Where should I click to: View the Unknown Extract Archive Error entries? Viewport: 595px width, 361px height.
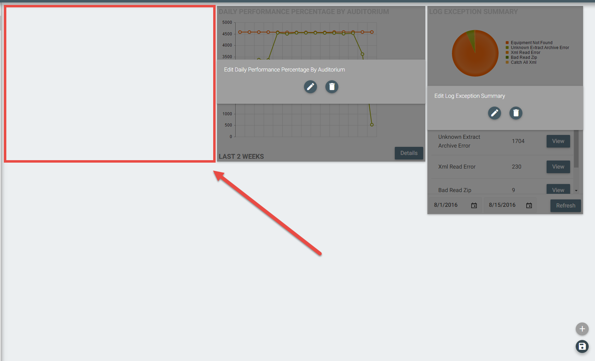[x=558, y=141]
